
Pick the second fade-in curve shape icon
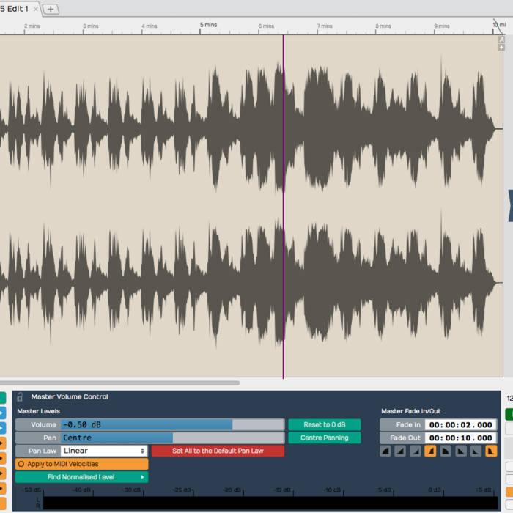(400, 451)
